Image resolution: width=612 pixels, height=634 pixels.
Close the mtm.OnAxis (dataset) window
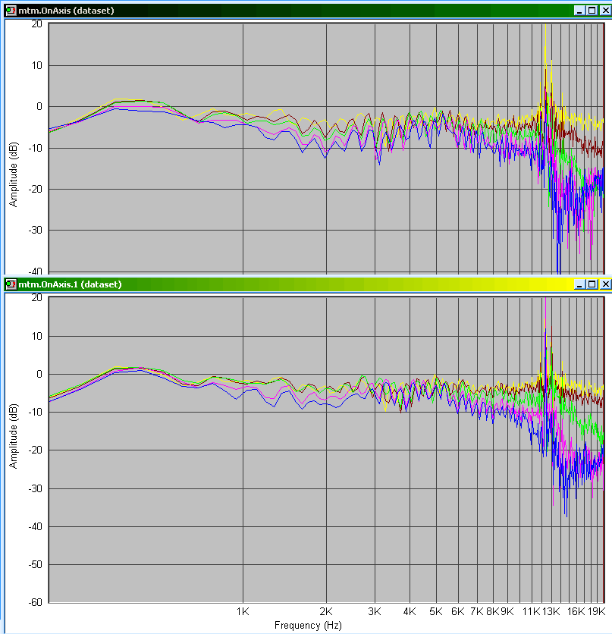[605, 11]
